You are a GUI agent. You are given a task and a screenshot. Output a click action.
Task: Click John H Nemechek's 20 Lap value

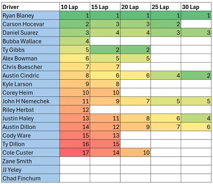[x=135, y=101]
